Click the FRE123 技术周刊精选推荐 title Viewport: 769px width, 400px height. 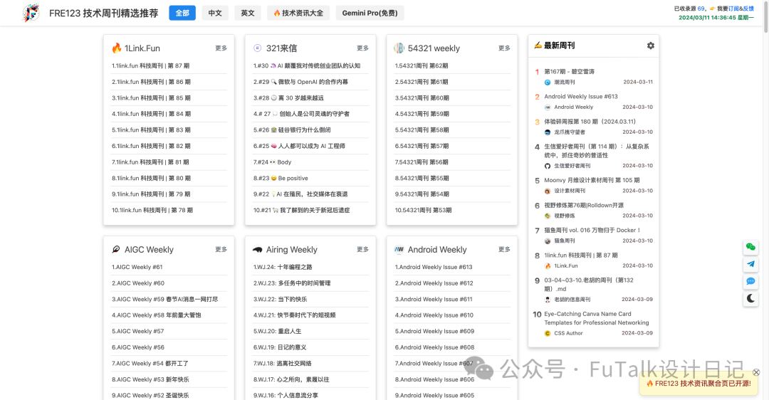[x=103, y=14]
